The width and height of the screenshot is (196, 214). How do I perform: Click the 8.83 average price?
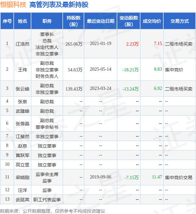[x=158, y=69]
